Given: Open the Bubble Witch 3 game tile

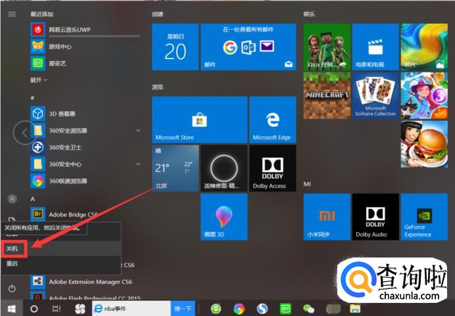Looking at the screenshot, I should 424,96.
